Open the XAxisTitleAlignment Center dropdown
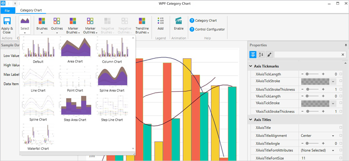 point(318,136)
